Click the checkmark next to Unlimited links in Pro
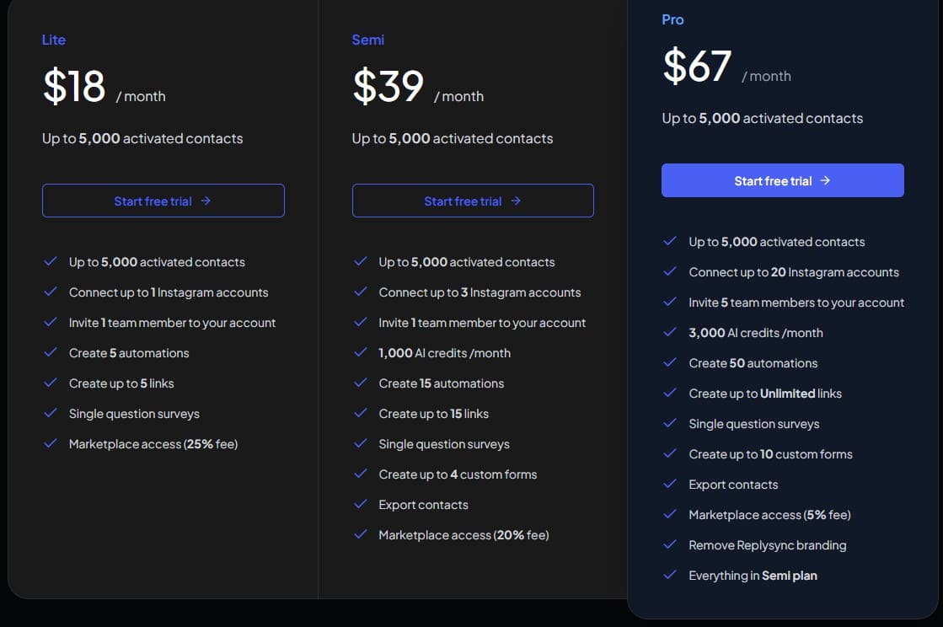This screenshot has height=627, width=943. [670, 393]
